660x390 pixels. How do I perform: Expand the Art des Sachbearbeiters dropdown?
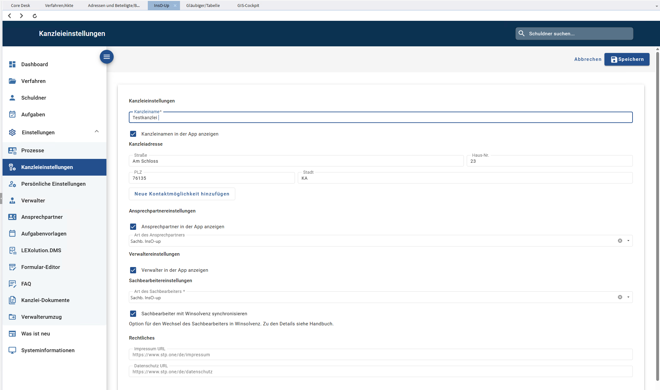pos(628,297)
